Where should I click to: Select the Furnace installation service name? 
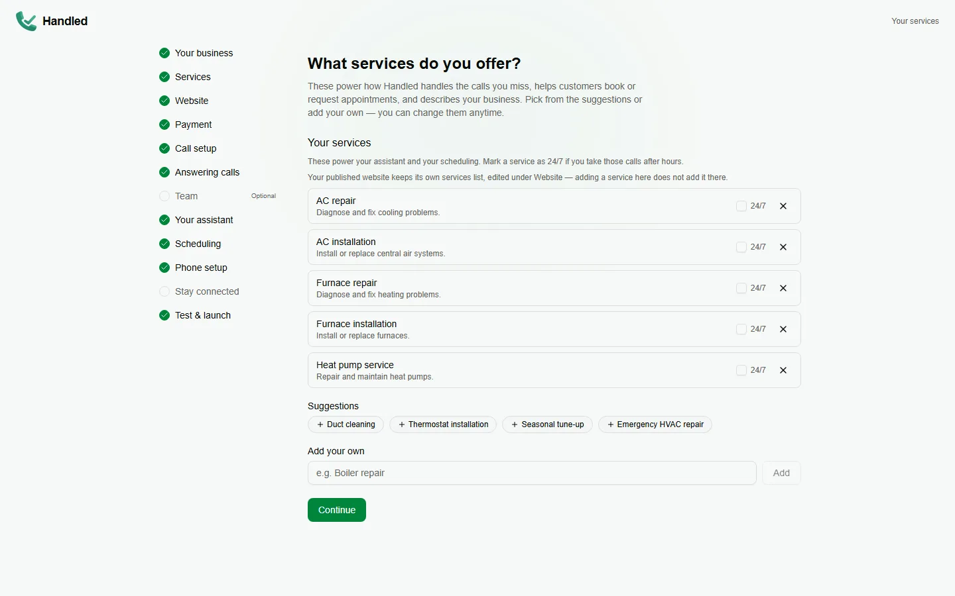point(356,324)
